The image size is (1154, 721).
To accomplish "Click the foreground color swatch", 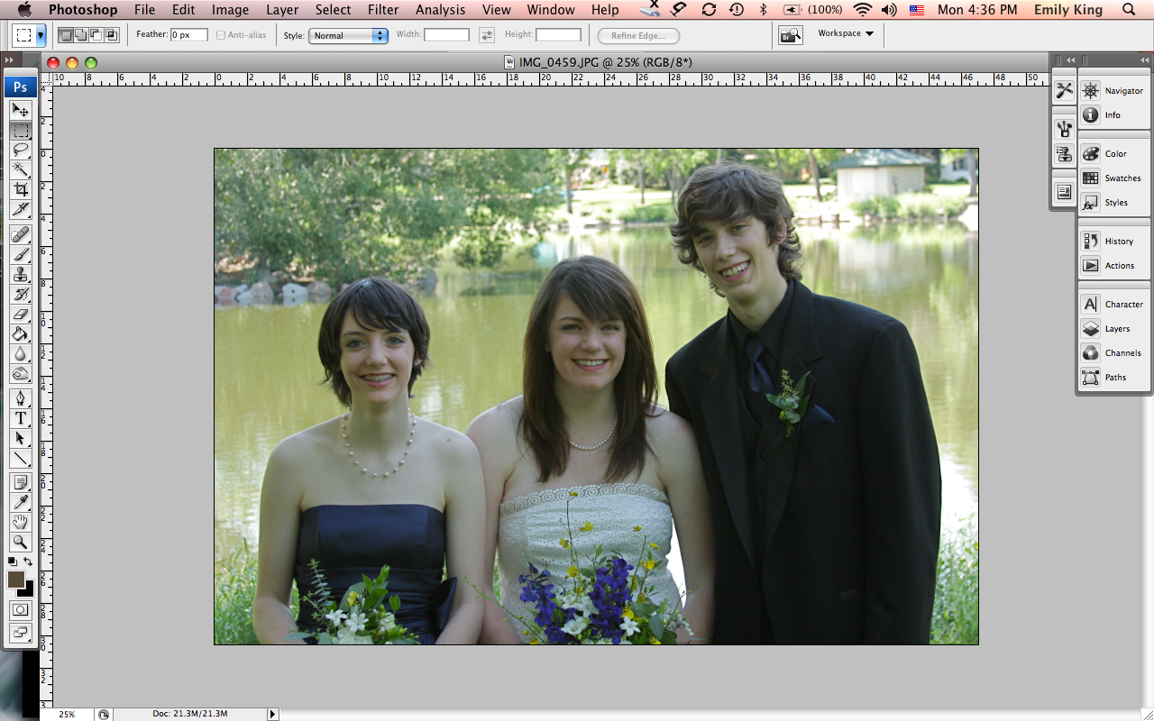I will (x=15, y=579).
